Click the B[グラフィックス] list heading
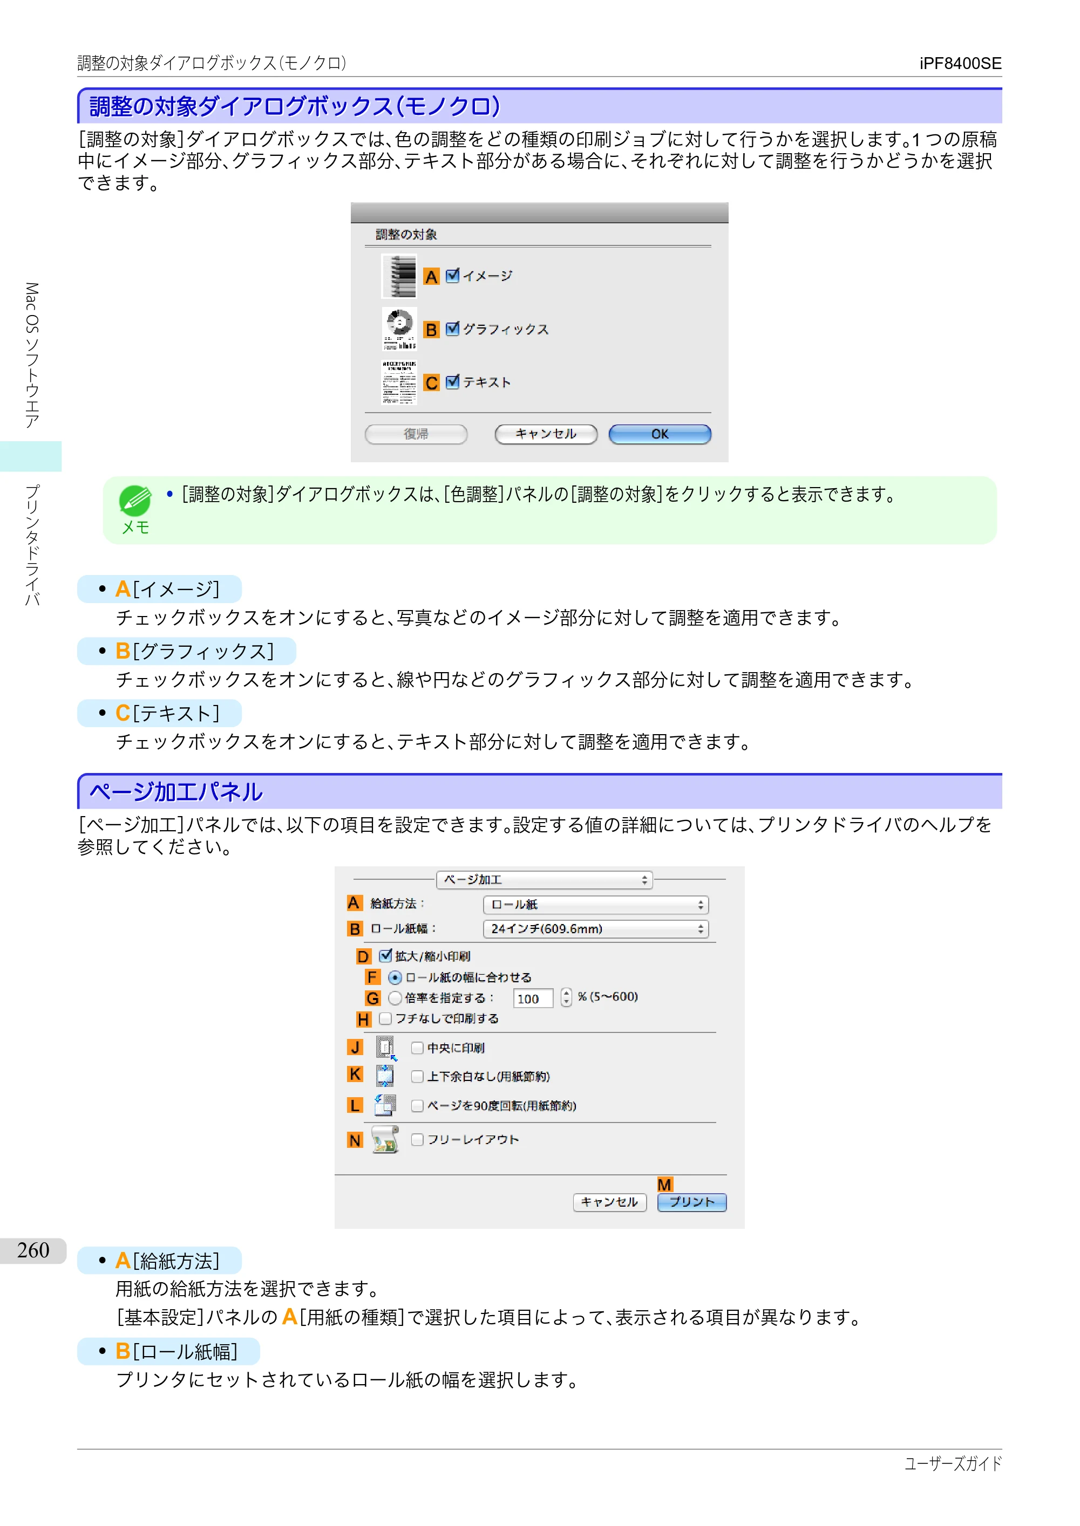 click(x=187, y=652)
